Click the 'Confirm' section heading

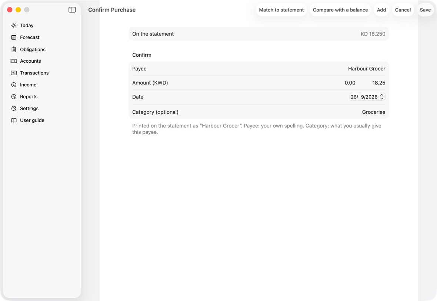coord(141,55)
